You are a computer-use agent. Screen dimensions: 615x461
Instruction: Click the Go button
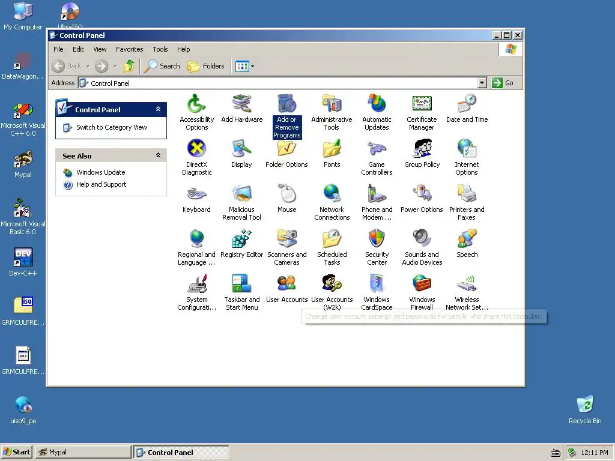(503, 83)
